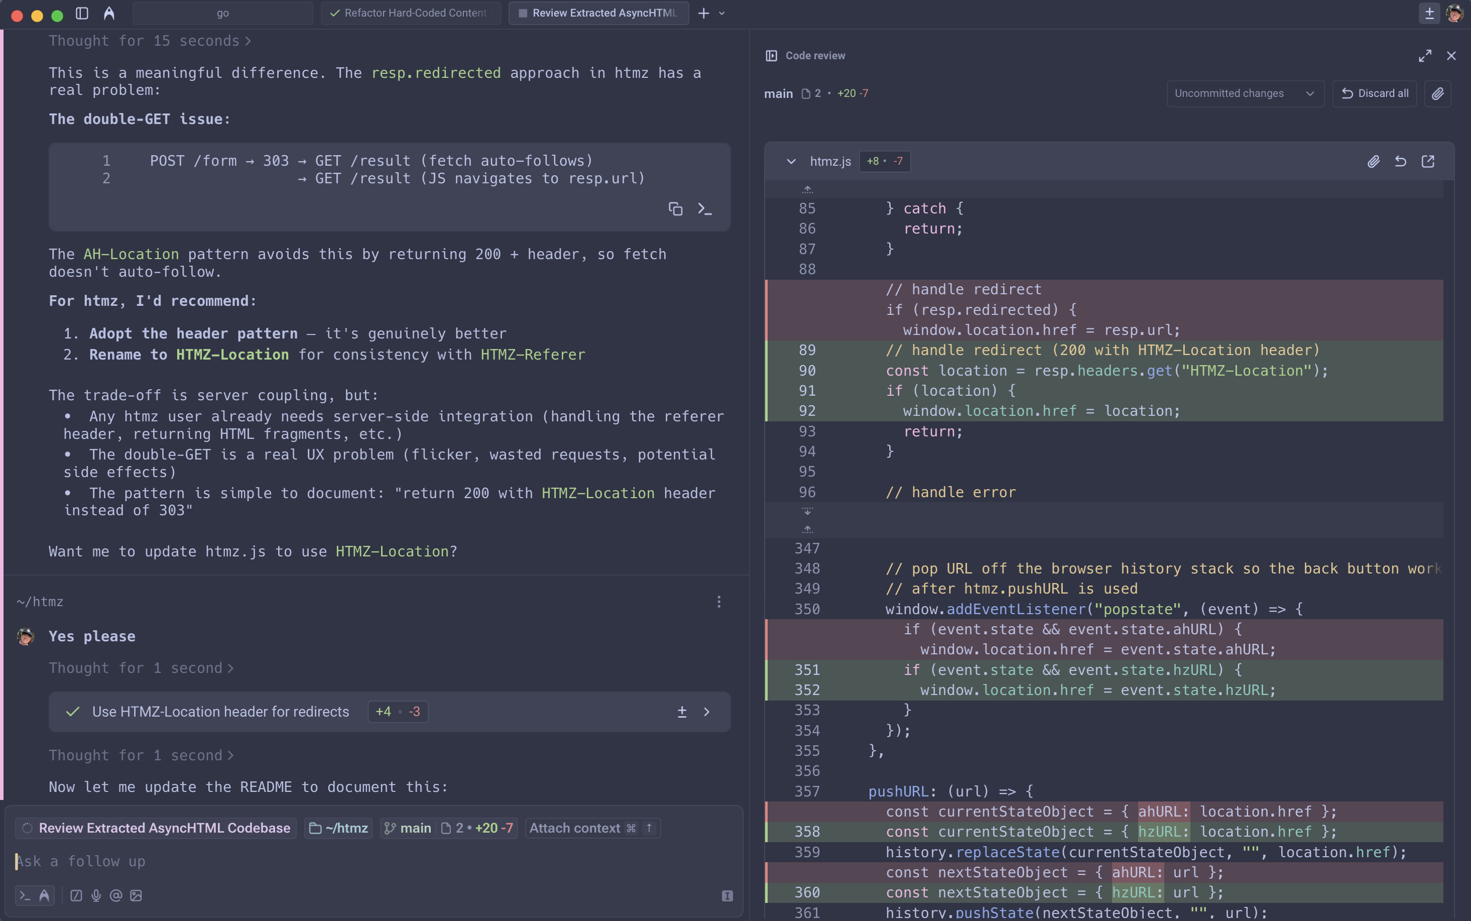Screen dimensions: 1471x921
Task: Expand the Code review panel to fullscreen
Action: [1424, 55]
